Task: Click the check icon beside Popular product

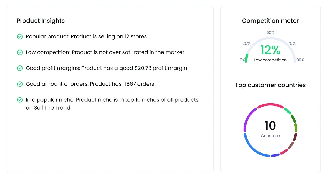Action: click(x=20, y=37)
